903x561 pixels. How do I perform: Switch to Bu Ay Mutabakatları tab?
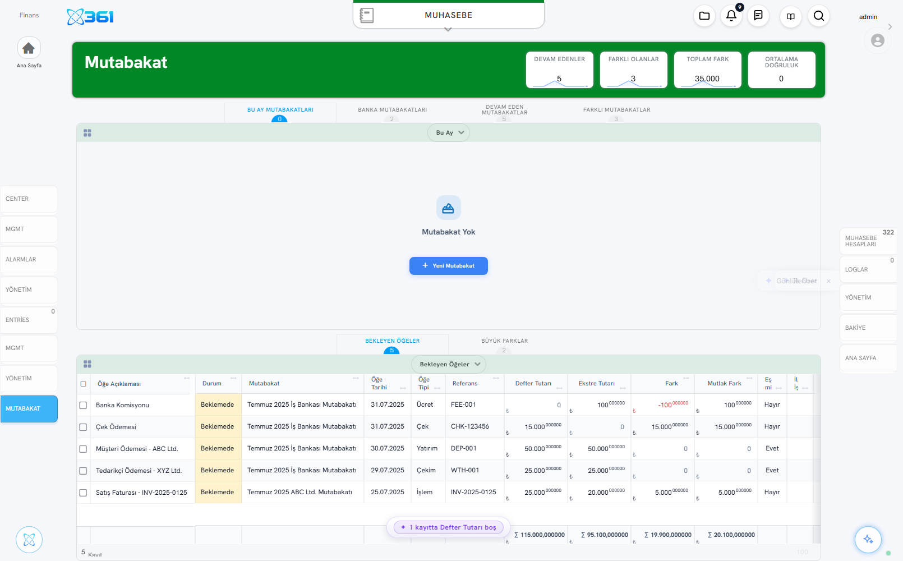280,113
